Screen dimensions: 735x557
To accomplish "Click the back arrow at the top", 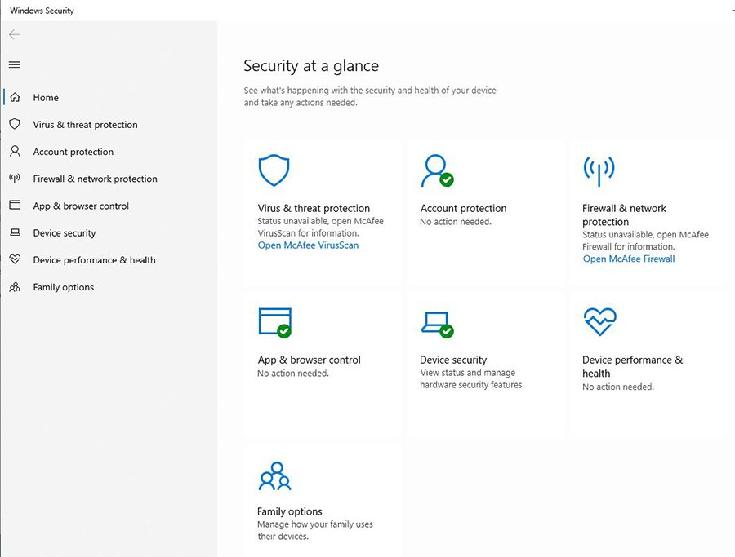I will pos(13,34).
